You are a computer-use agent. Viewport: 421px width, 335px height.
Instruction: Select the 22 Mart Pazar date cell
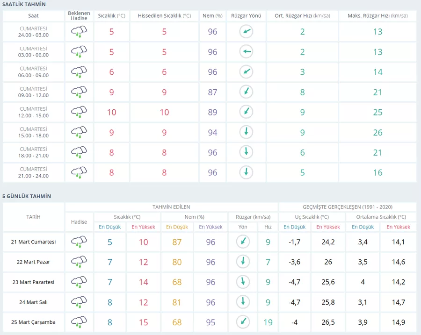[33, 262]
